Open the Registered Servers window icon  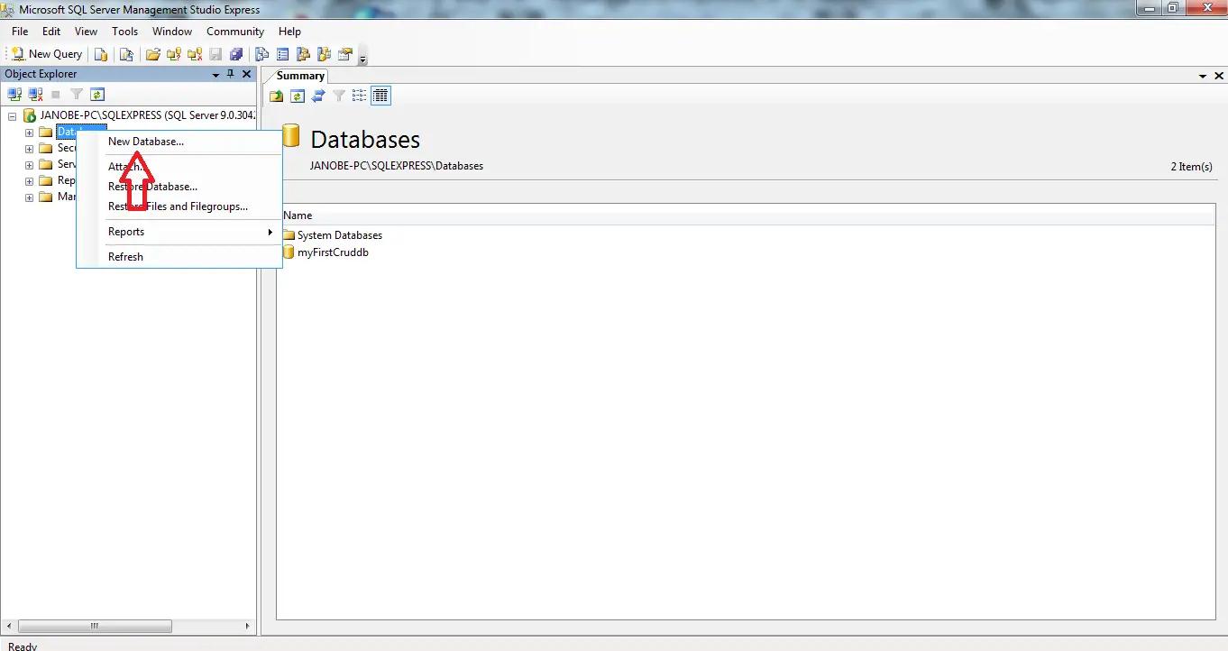(x=262, y=54)
